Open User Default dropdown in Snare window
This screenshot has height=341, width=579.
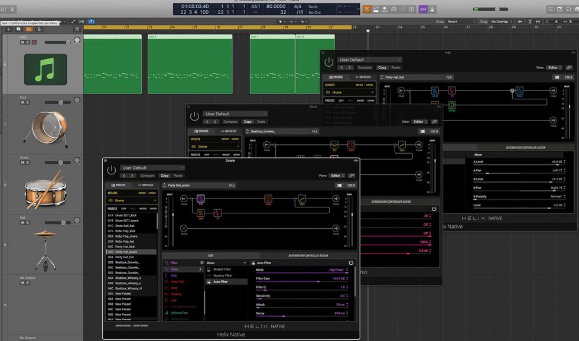point(152,168)
